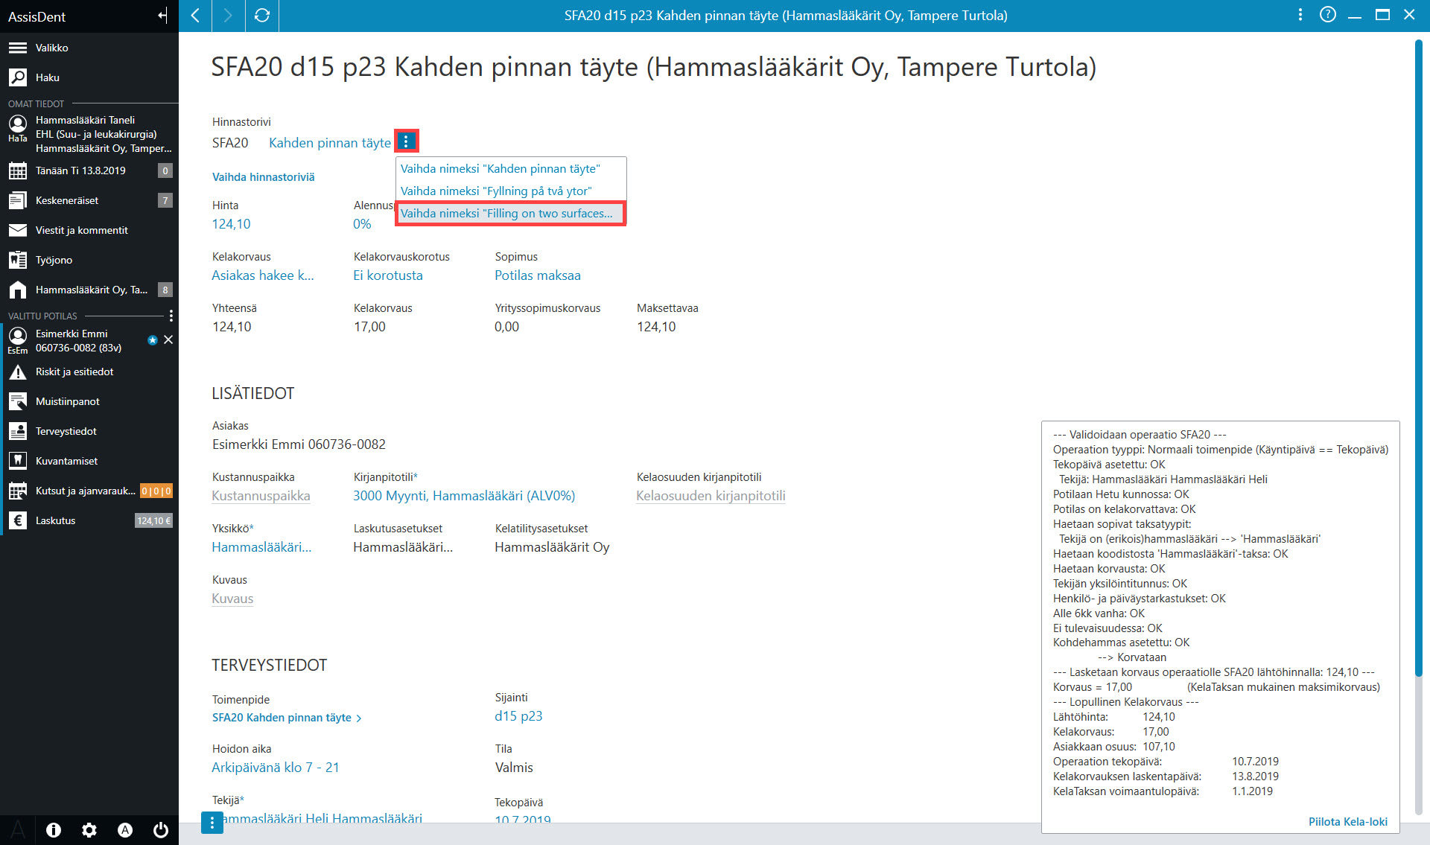Choose Vaihda nimeksi "Filling on two surfaces..."
Viewport: 1430px width, 845px height.
pos(511,214)
